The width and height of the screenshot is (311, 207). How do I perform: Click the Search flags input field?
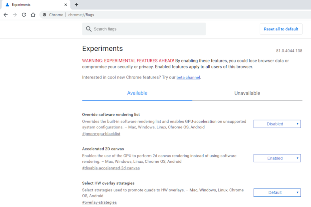(147, 29)
